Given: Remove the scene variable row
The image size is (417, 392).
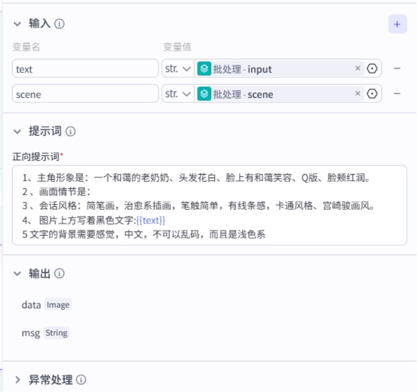Looking at the screenshot, I should [397, 94].
